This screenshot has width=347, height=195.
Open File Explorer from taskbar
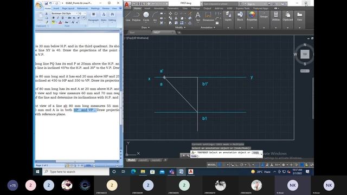pyautogui.click(x=143, y=172)
